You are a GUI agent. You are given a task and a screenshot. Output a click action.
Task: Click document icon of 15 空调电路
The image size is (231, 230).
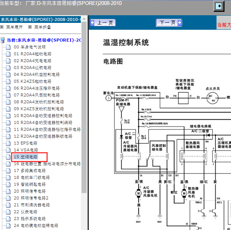8,157
